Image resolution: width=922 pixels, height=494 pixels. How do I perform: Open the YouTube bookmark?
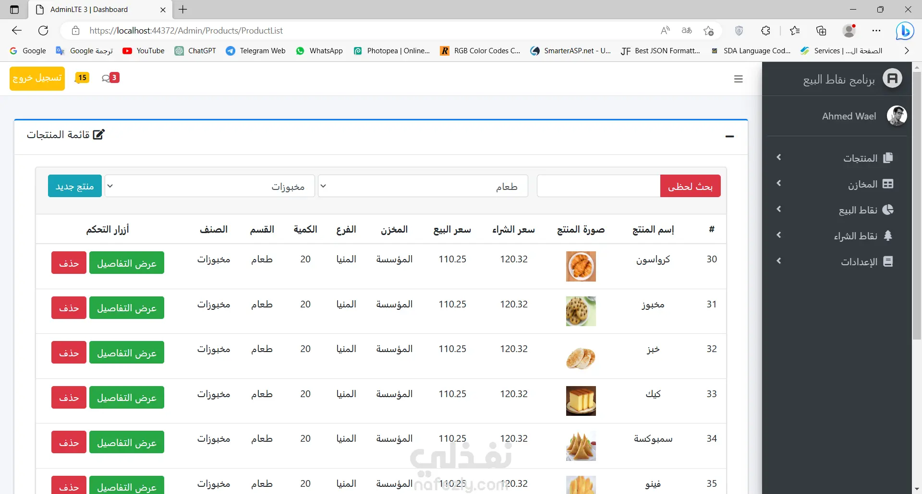coord(143,51)
